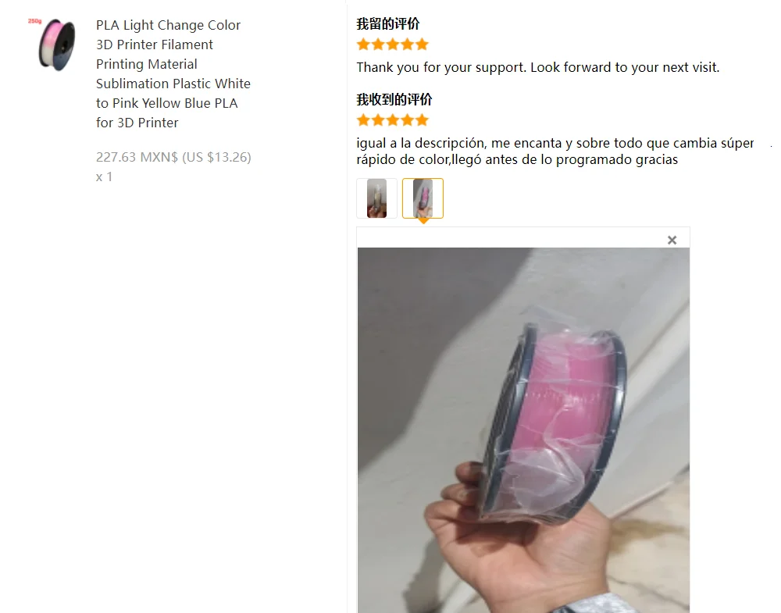This screenshot has height=613, width=781.
Task: Click the 'Thank you for your support' reply text
Action: point(538,67)
